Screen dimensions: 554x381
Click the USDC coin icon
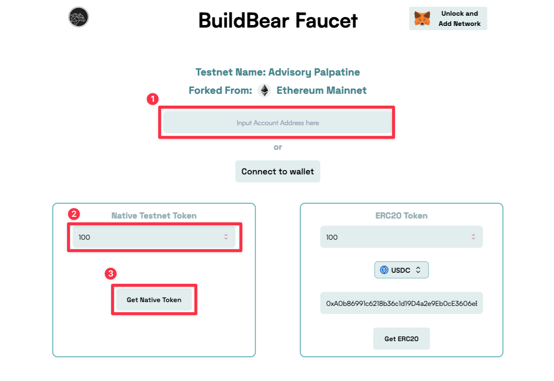point(384,270)
